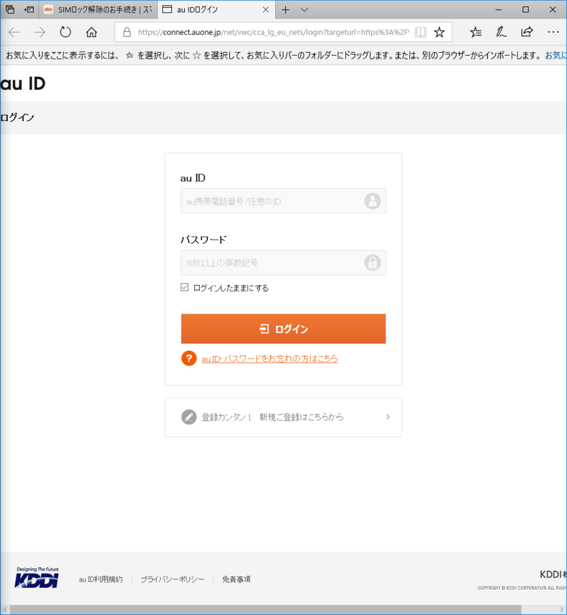Reload the page with the refresh icon
The image size is (567, 615).
tap(65, 32)
